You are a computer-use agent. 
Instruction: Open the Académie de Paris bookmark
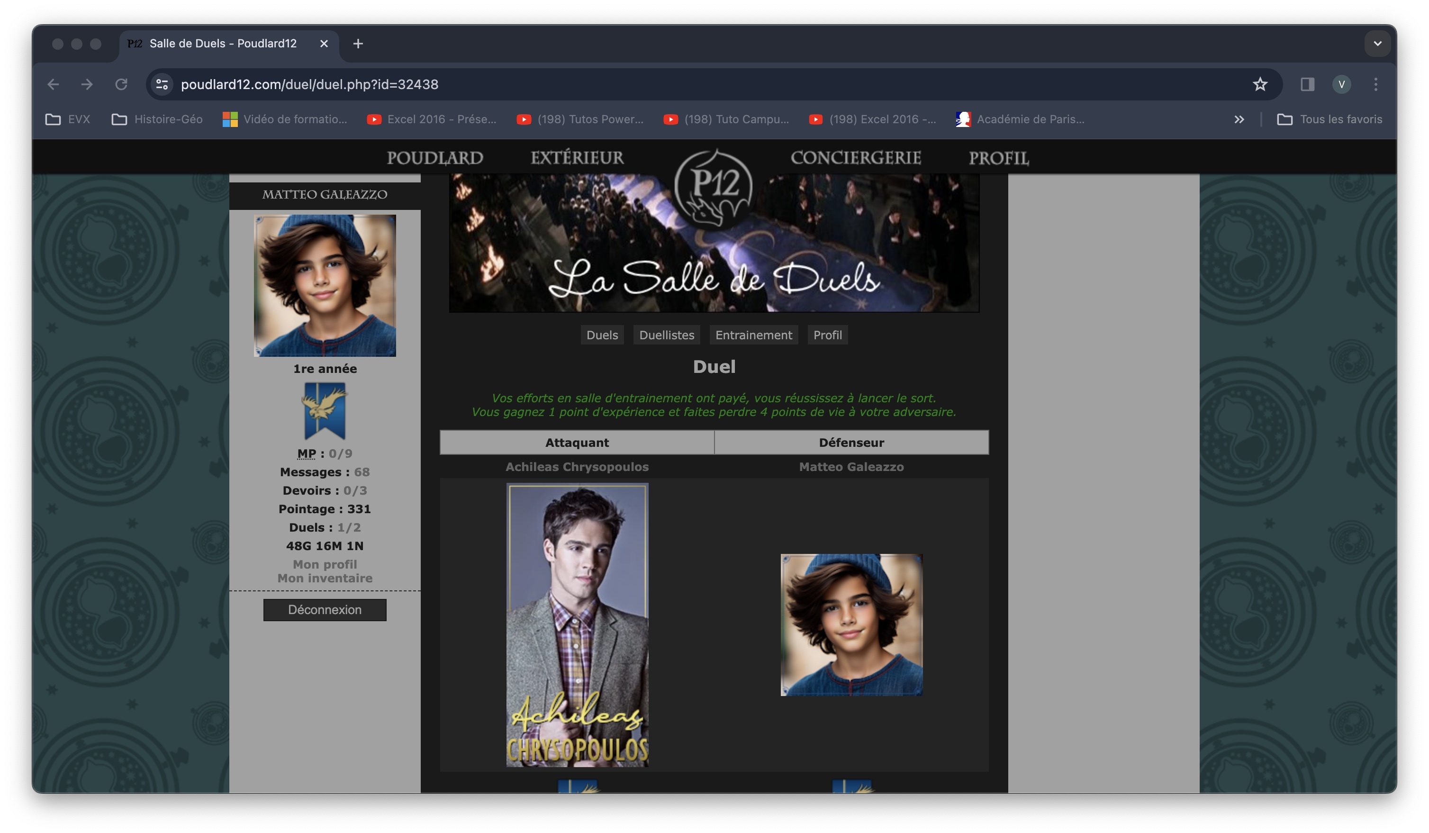pos(1020,119)
